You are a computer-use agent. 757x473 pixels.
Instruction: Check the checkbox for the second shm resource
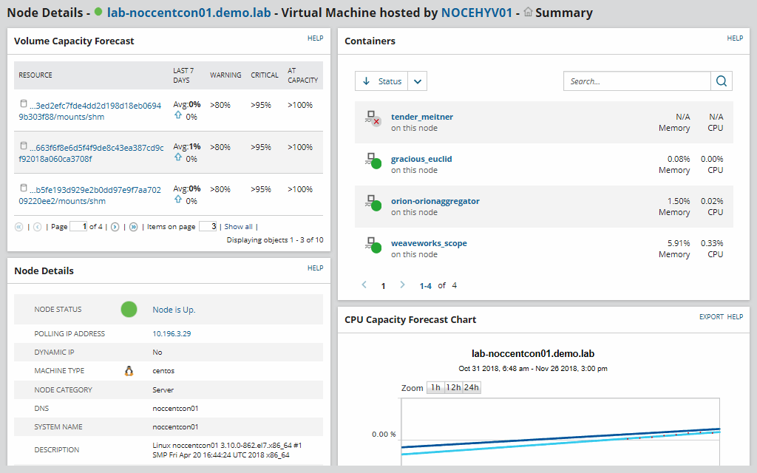[22, 146]
